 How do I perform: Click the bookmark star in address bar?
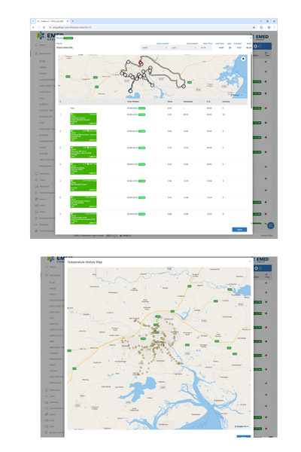pyautogui.click(x=254, y=27)
